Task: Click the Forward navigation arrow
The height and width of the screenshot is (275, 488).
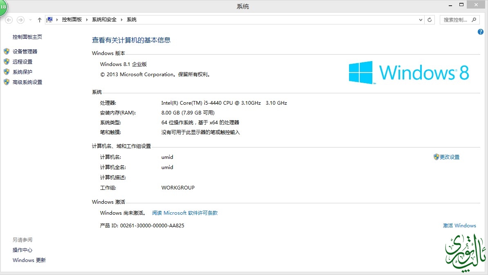Action: coord(20,20)
